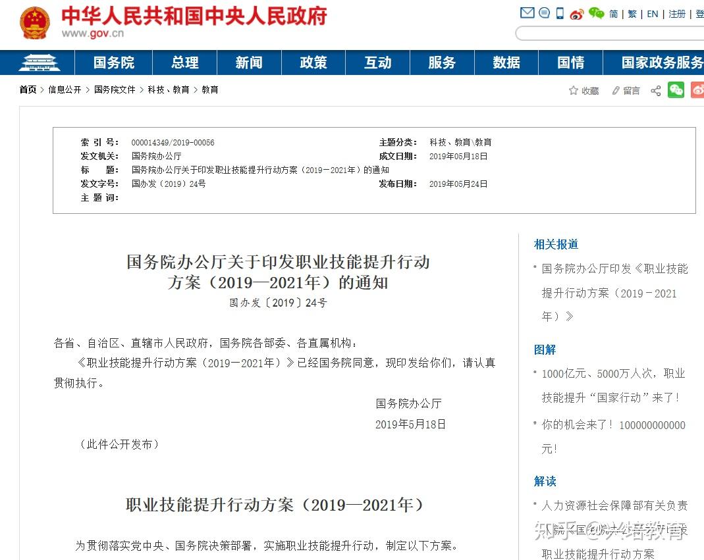Switch language to EN
The height and width of the screenshot is (560, 704).
click(653, 14)
